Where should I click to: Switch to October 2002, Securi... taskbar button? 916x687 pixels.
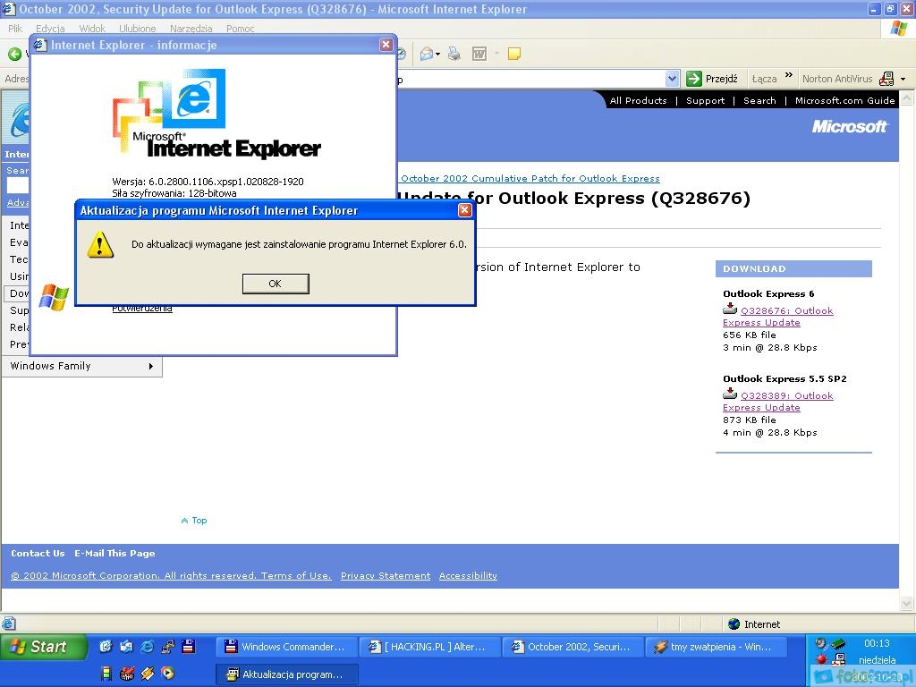coord(572,647)
